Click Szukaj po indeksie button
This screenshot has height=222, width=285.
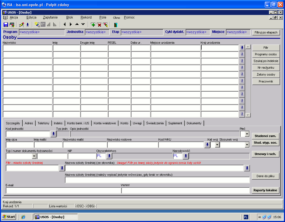point(266,61)
